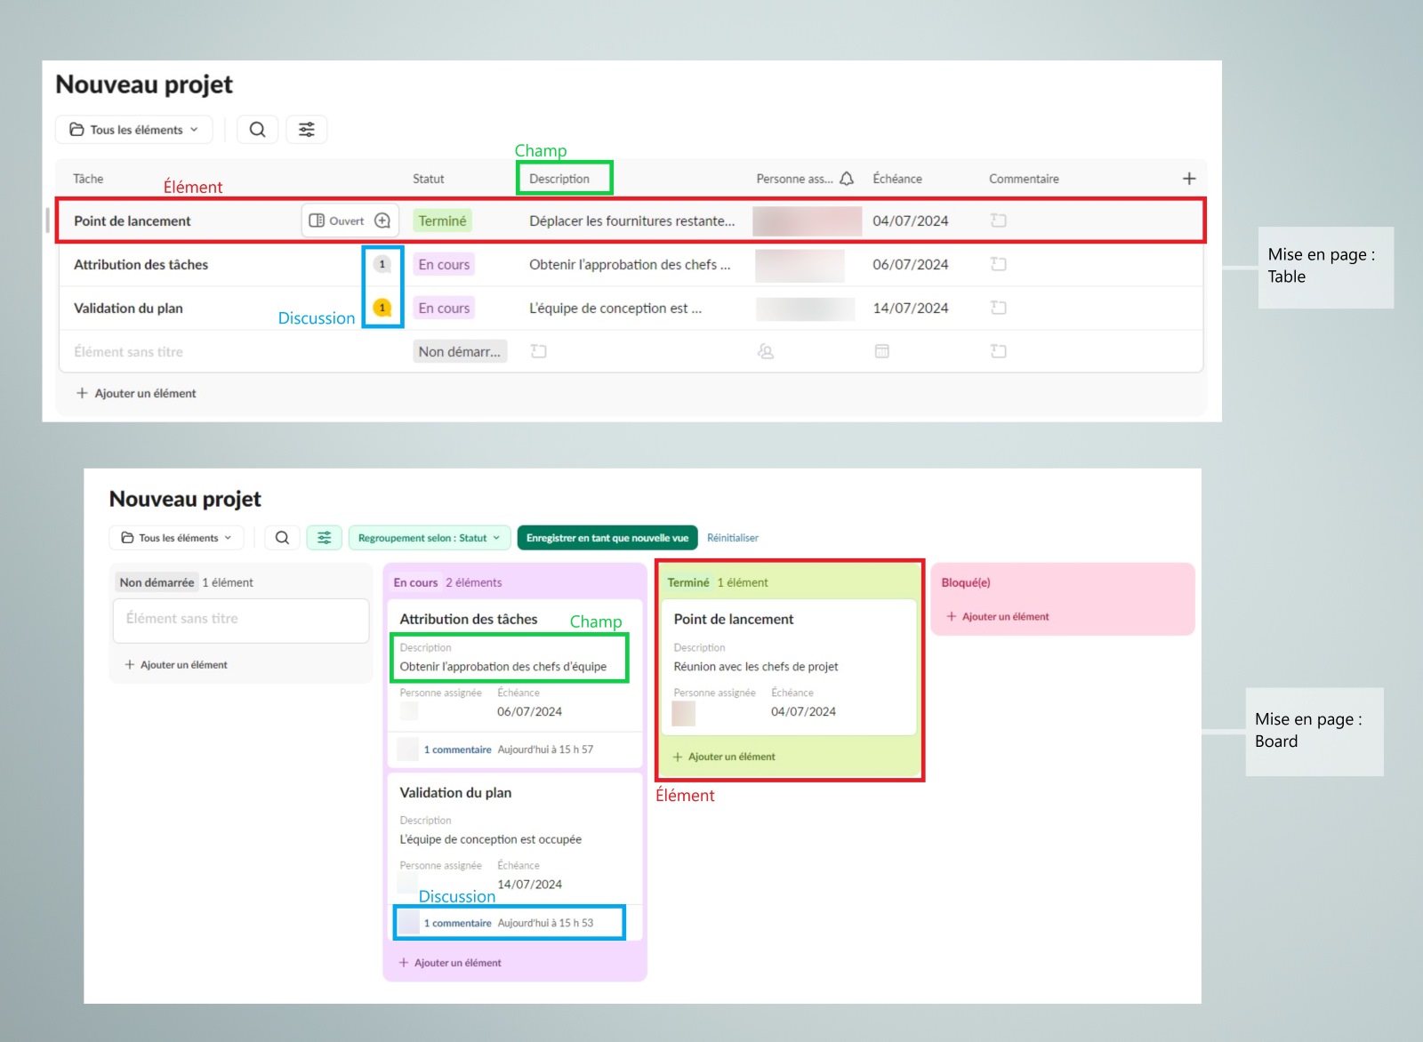Click the assign person icon on Élément sans titre
Screen dimensions: 1423x1042
[765, 351]
